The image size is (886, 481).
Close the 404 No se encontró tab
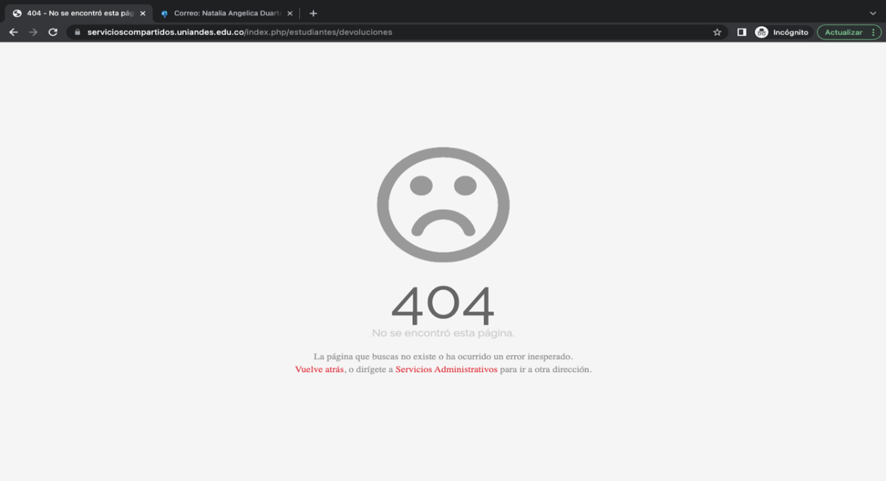(x=142, y=13)
